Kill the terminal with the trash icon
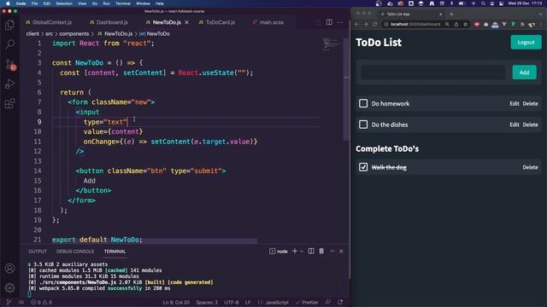 (x=321, y=251)
